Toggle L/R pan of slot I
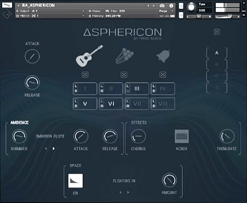The image size is (247, 203). [x=76, y=89]
